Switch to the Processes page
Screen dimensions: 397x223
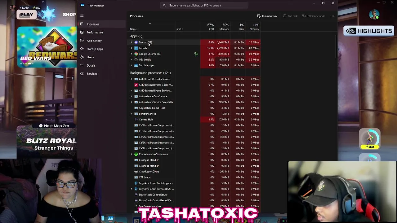(x=102, y=24)
